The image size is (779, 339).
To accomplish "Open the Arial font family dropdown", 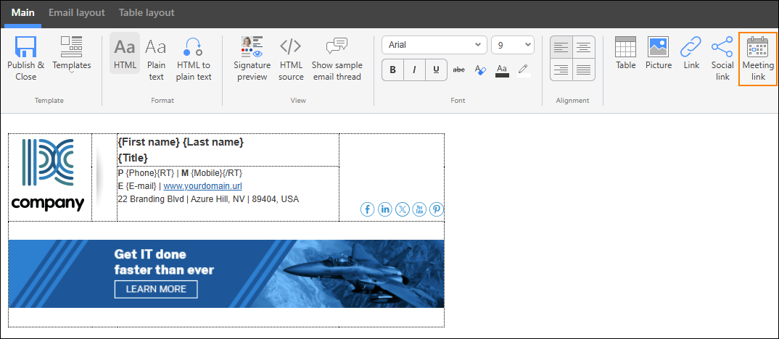I will pos(434,45).
